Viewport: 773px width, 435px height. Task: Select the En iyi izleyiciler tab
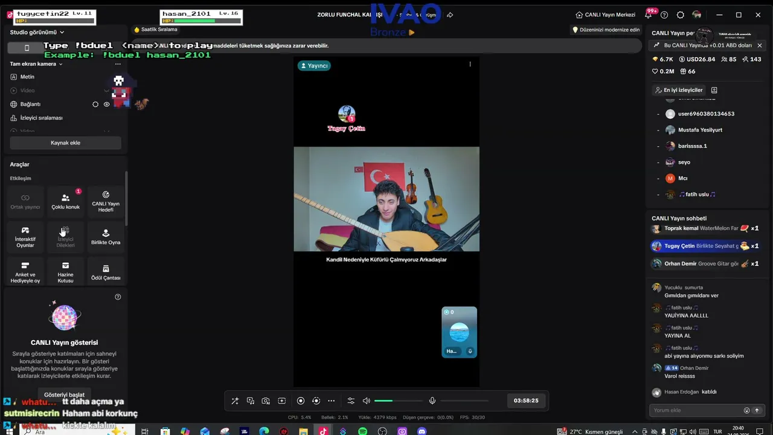[x=678, y=90]
